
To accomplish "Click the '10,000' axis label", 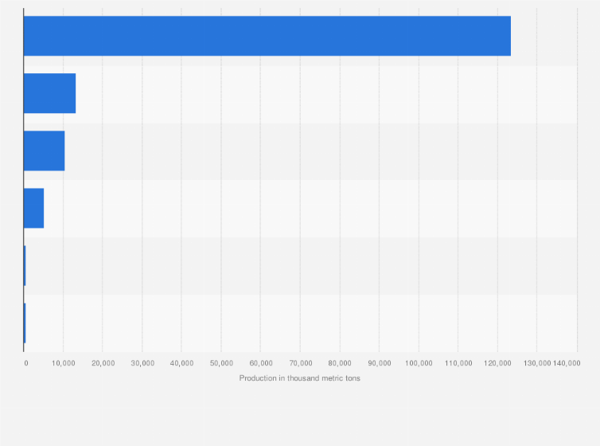I will [x=64, y=363].
